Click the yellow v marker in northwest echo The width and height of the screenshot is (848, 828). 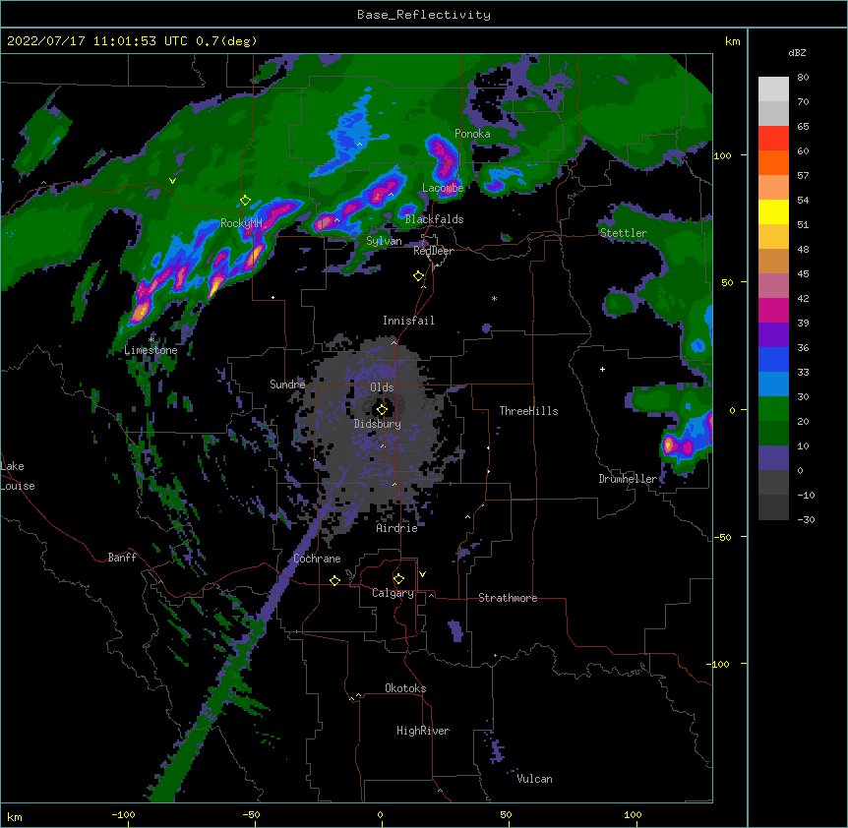click(x=172, y=181)
